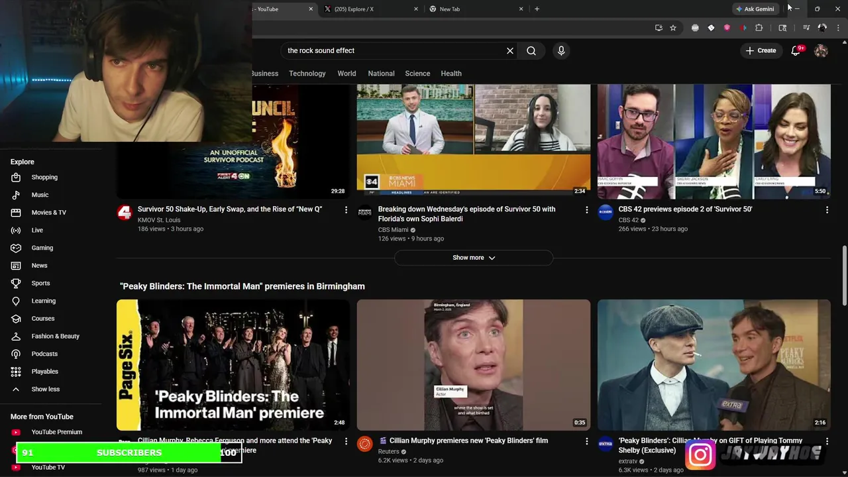Open News in the sidebar
This screenshot has width=848, height=477.
(x=51, y=266)
